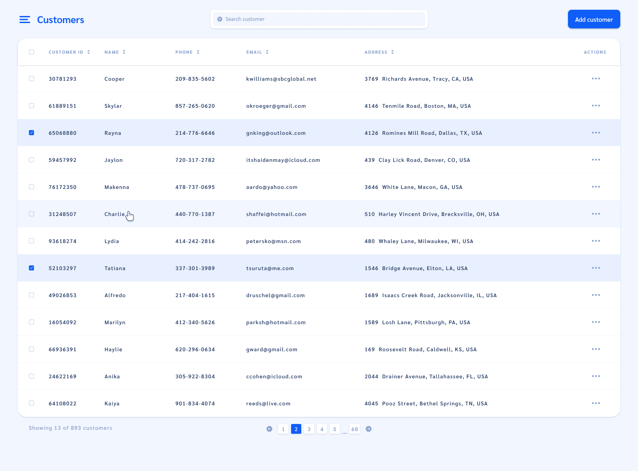Open actions menu for Cooper's row
The image size is (638, 471).
[x=595, y=79]
